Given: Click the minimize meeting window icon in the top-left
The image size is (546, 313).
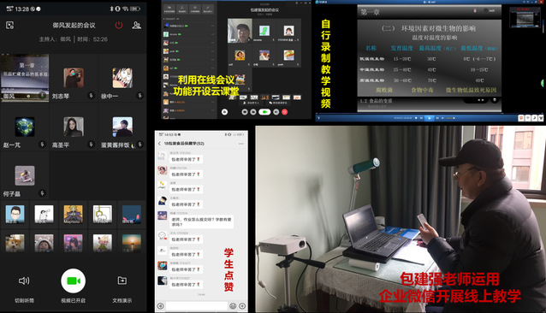Looking at the screenshot, I should (9, 25).
